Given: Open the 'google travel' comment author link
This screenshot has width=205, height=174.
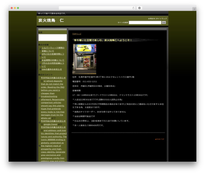Looking at the screenshot, I should pyautogui.click(x=50, y=124).
